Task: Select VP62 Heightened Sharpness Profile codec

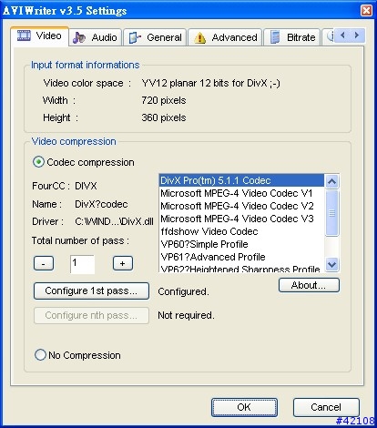Action: [x=241, y=269]
